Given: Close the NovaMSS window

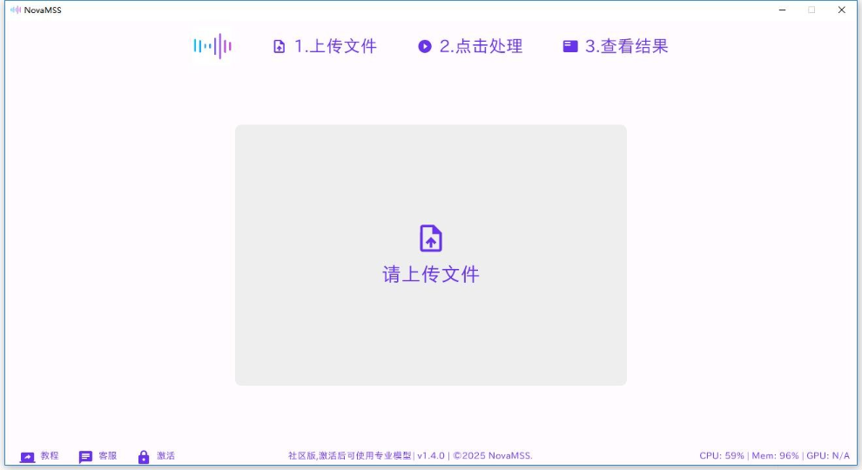Looking at the screenshot, I should [841, 10].
